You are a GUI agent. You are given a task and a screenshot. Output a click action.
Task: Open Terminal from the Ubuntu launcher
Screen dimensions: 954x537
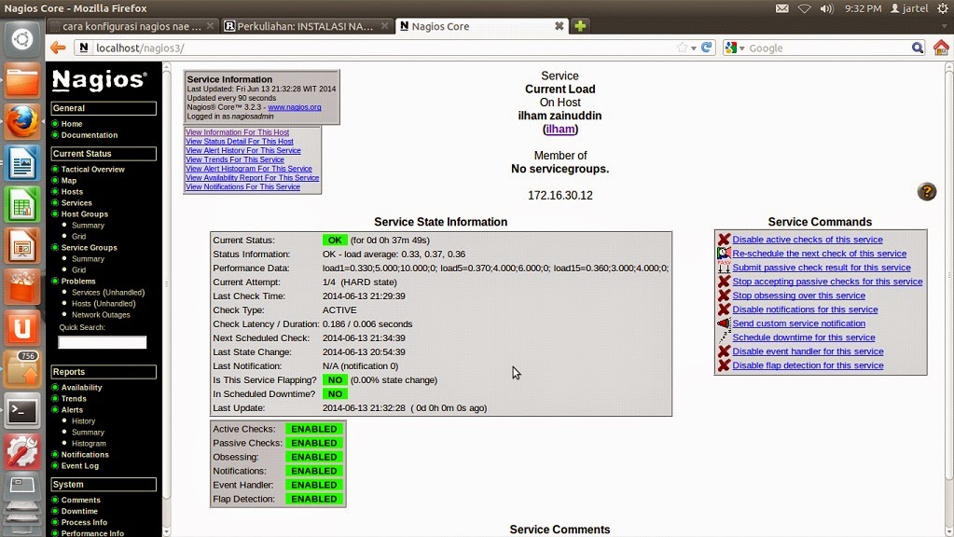point(21,411)
